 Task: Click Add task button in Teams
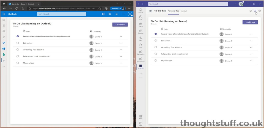click(250, 22)
